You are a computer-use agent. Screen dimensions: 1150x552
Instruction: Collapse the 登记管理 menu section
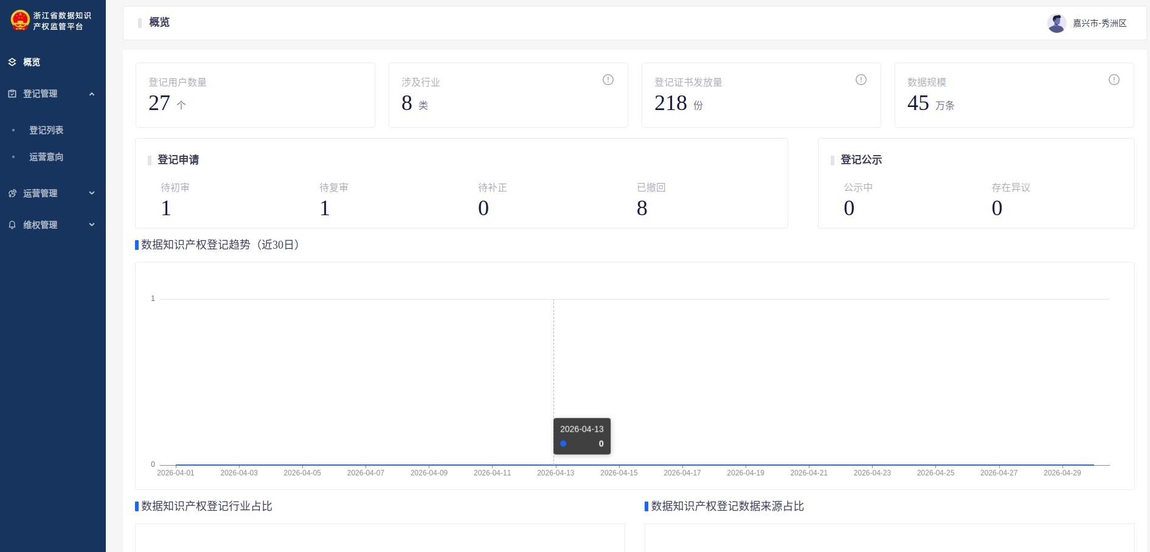(92, 94)
